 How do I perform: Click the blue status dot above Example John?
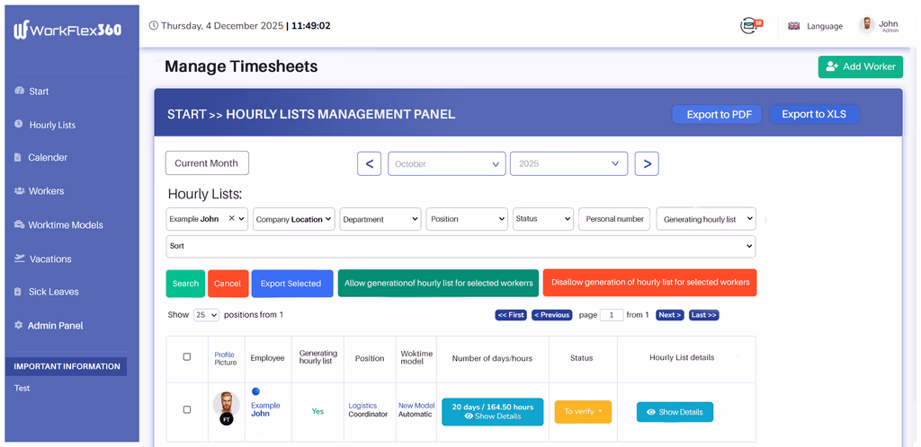point(255,391)
